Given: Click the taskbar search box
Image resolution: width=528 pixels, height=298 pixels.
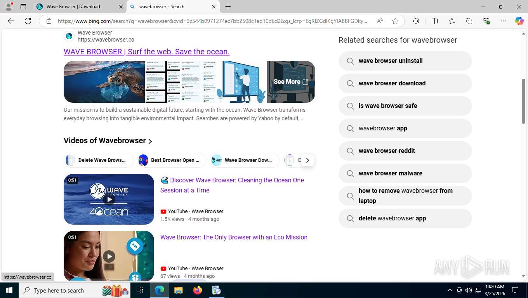Looking at the screenshot, I should pos(75,290).
